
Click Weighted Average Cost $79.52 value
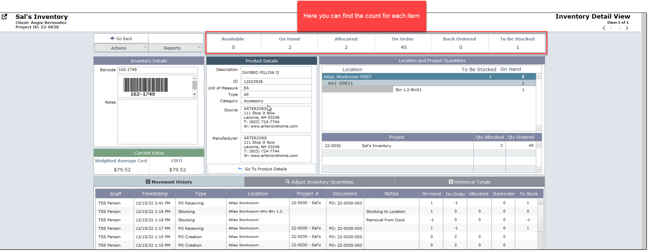(x=122, y=170)
